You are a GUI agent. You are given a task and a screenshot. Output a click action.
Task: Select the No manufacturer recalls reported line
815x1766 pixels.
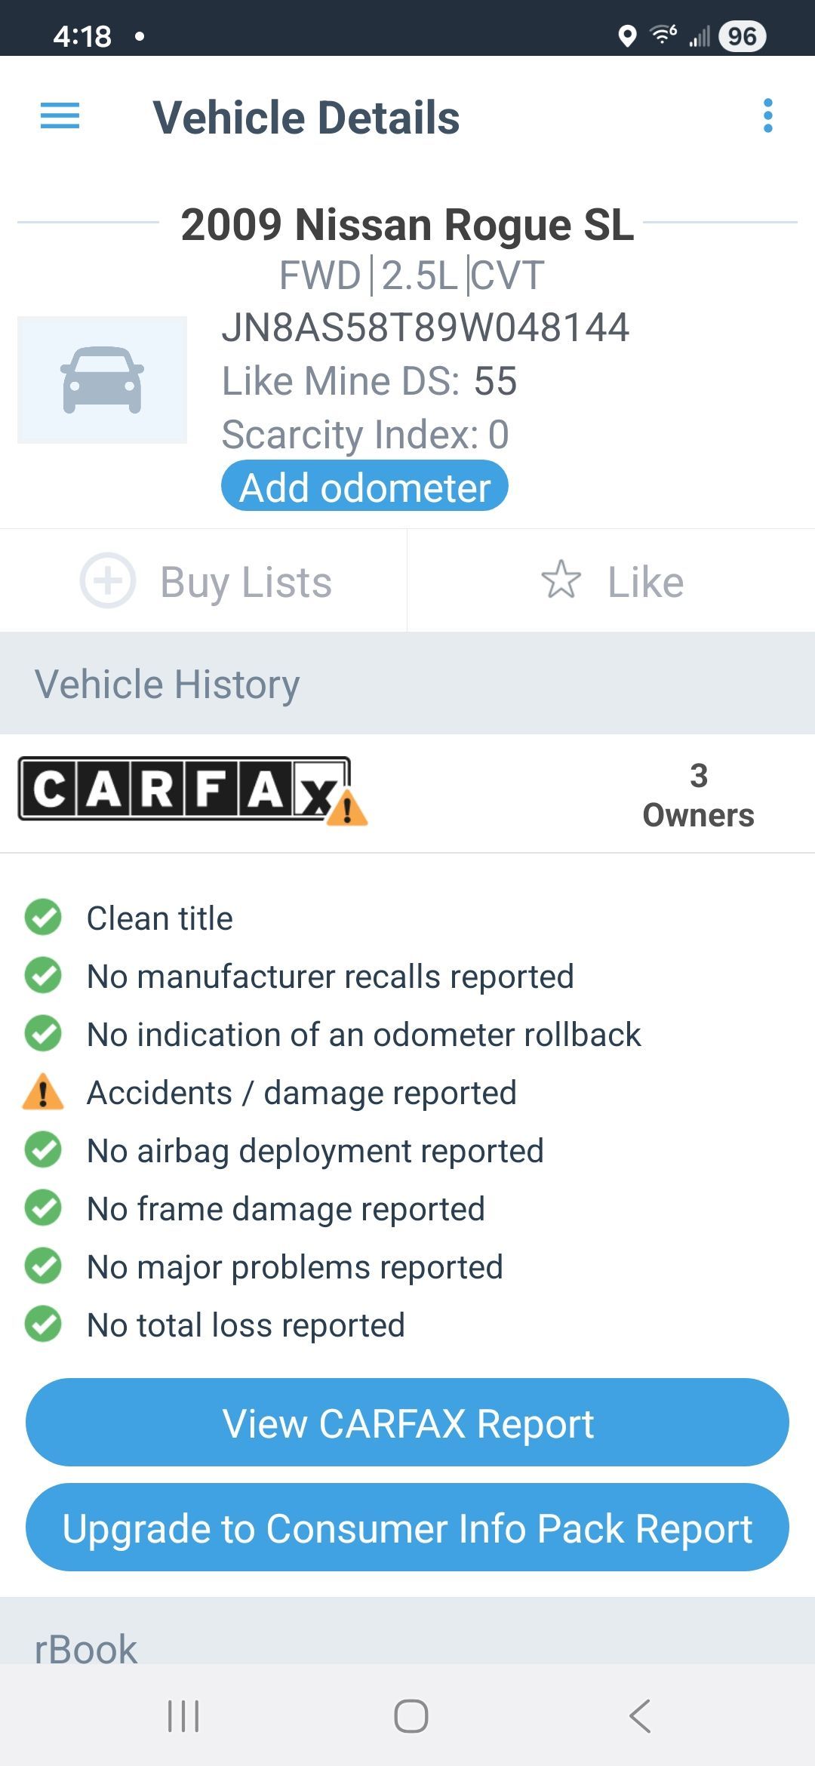(330, 977)
